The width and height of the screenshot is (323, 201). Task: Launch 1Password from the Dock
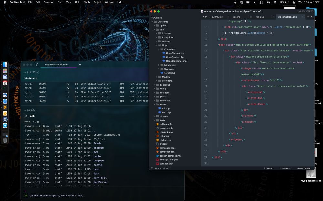(5, 77)
